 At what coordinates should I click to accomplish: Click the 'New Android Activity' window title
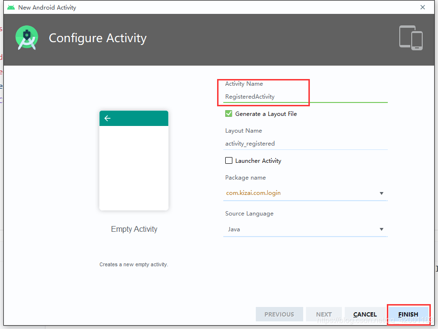coord(47,8)
